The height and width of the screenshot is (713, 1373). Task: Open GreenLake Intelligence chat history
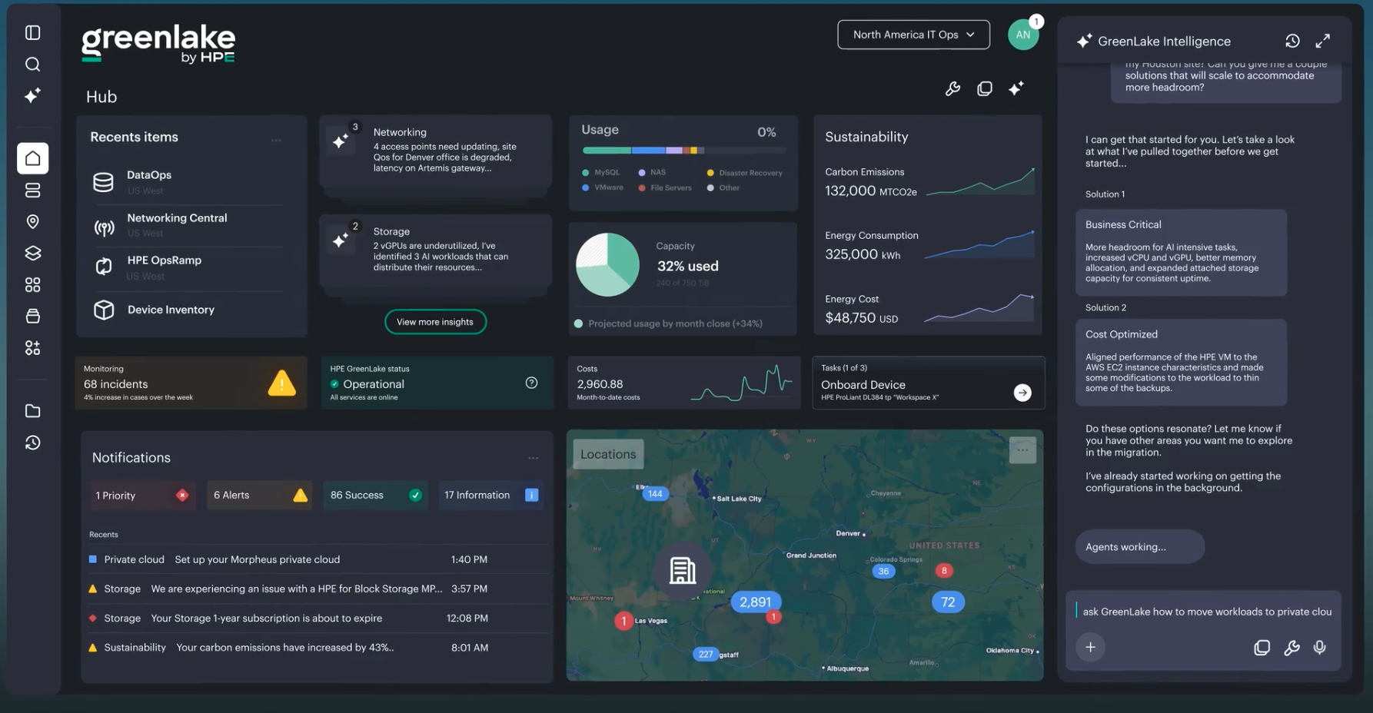(1292, 41)
